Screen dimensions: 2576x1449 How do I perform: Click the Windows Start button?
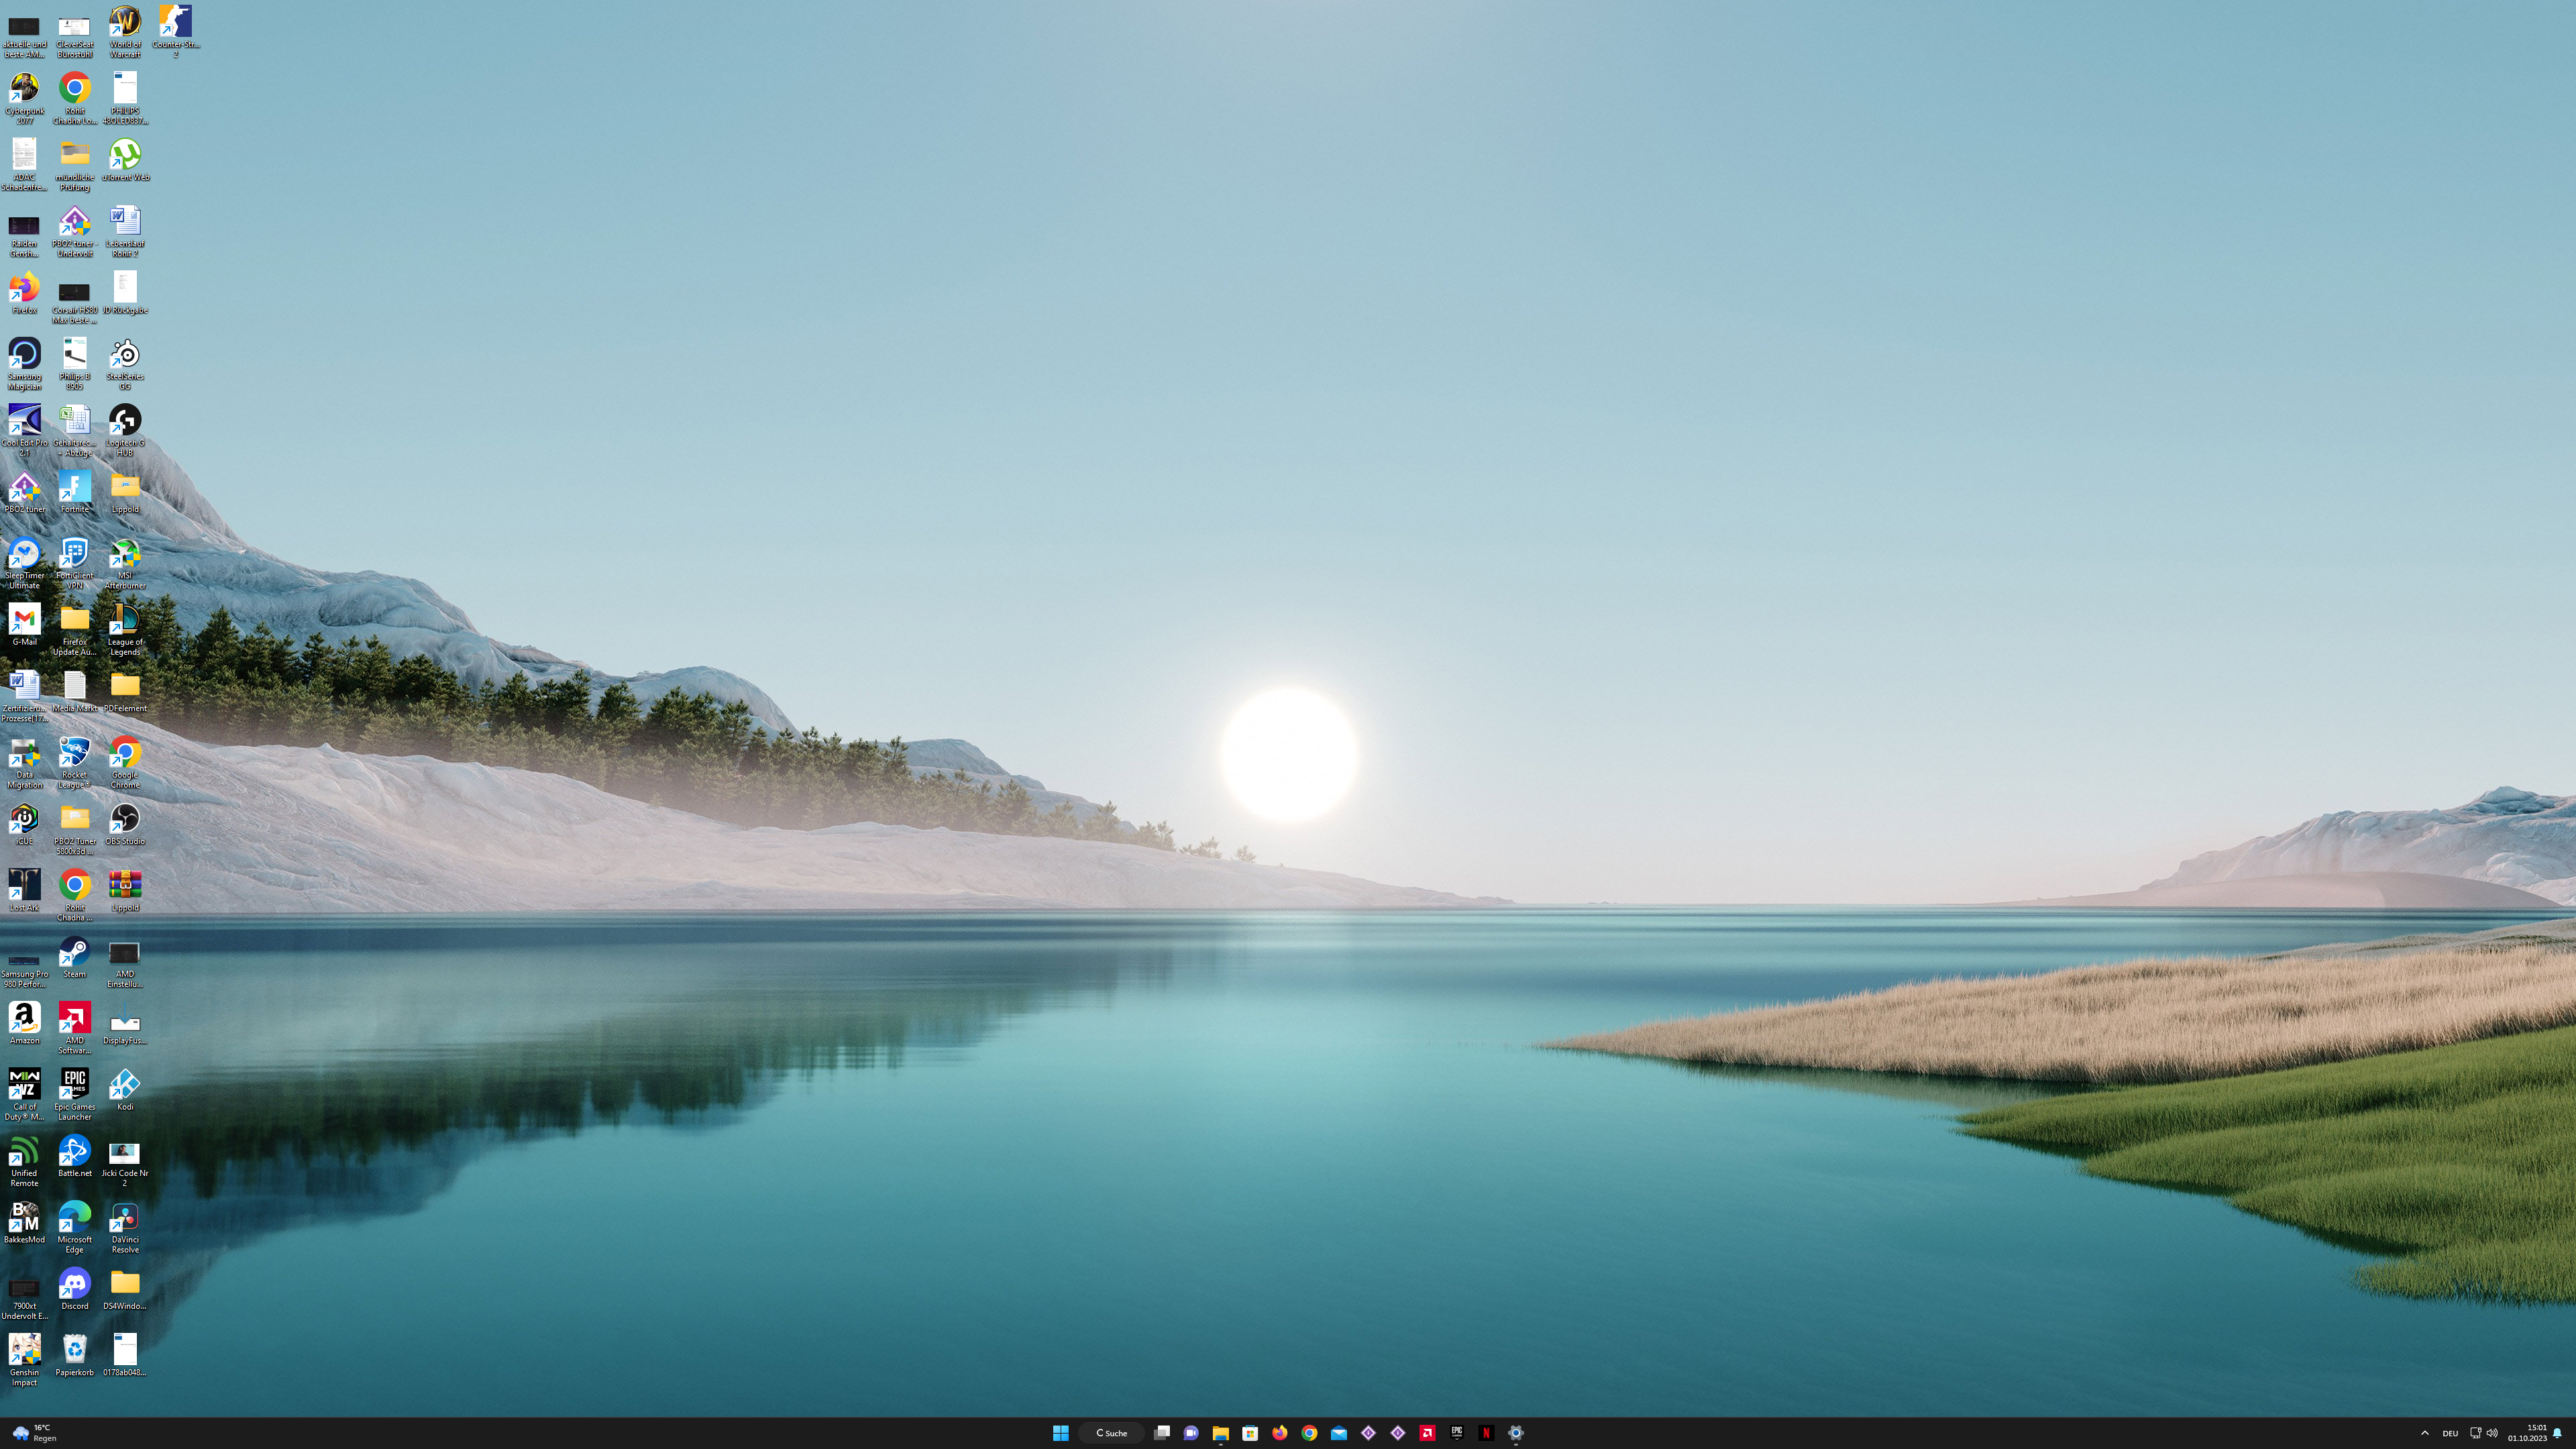click(x=1060, y=1433)
